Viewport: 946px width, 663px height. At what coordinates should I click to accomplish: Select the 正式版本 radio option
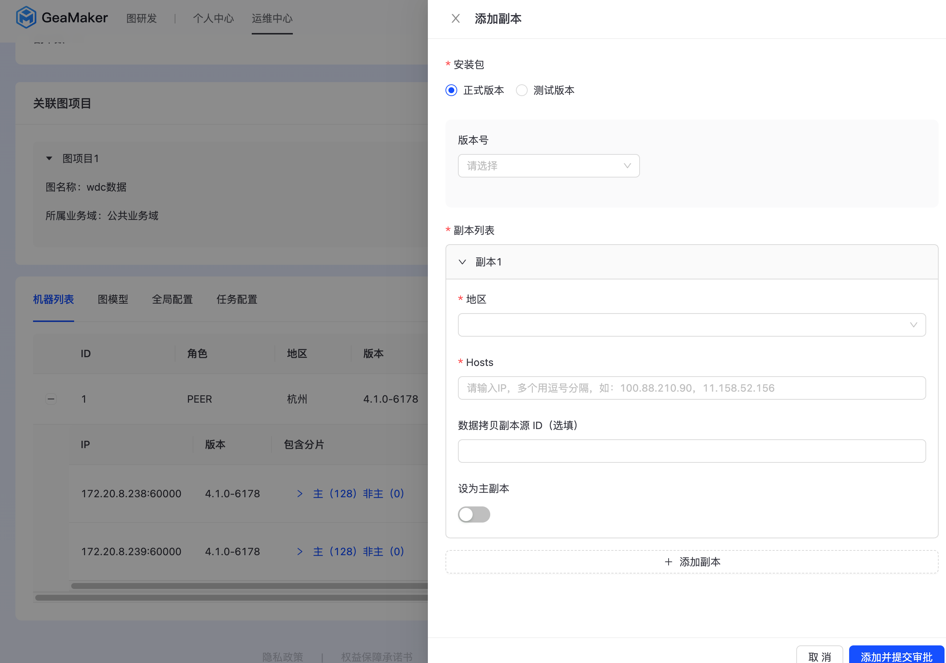click(x=451, y=90)
